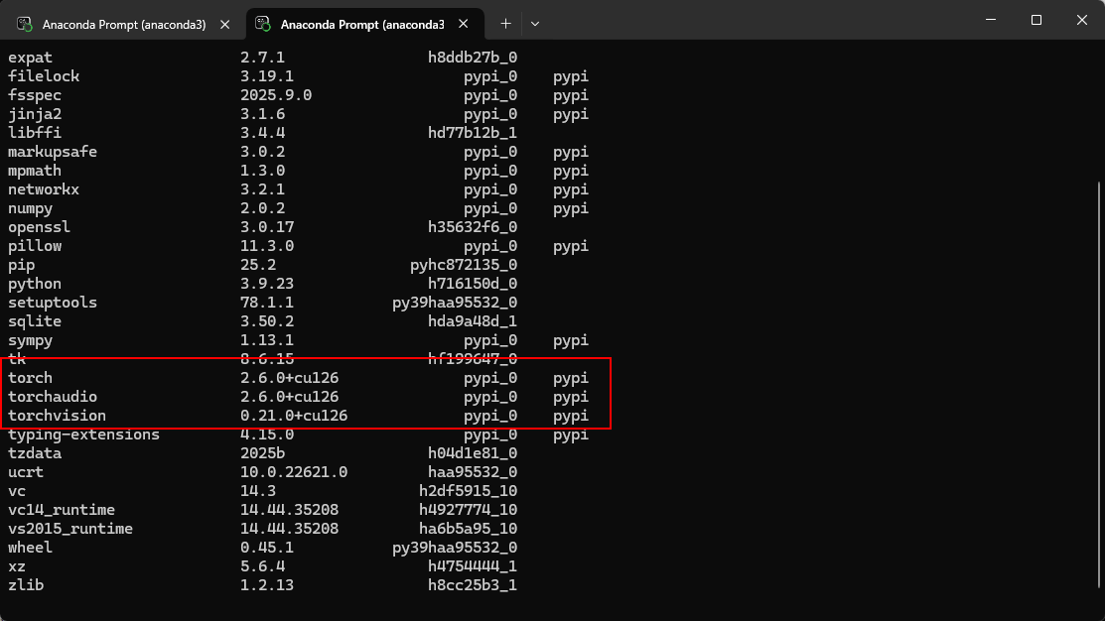
Task: Click the filelock package name
Action: pyautogui.click(x=44, y=76)
